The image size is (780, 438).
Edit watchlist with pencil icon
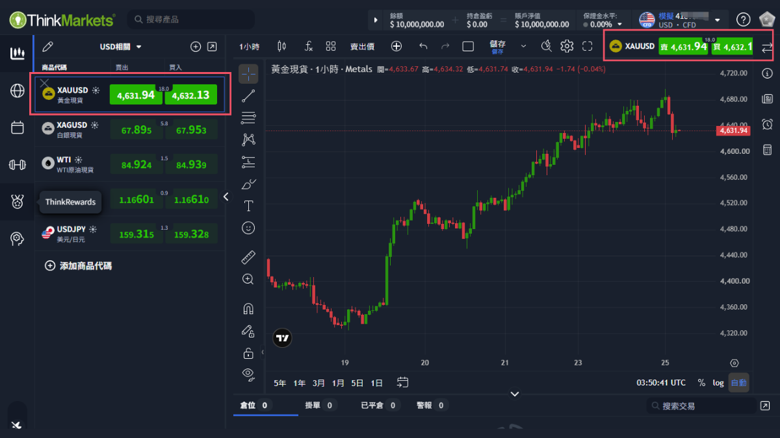(x=47, y=47)
